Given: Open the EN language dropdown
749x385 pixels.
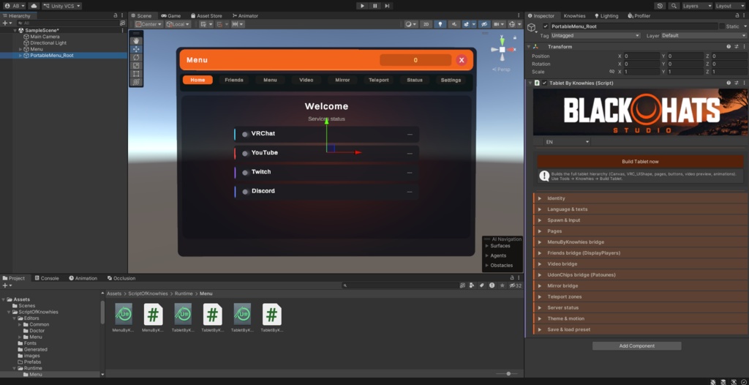Looking at the screenshot, I should (x=568, y=142).
